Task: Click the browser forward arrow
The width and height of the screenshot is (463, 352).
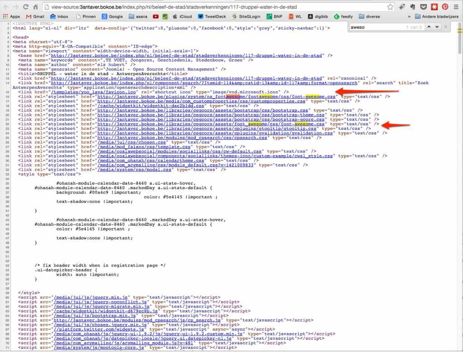Action: [x=16, y=7]
